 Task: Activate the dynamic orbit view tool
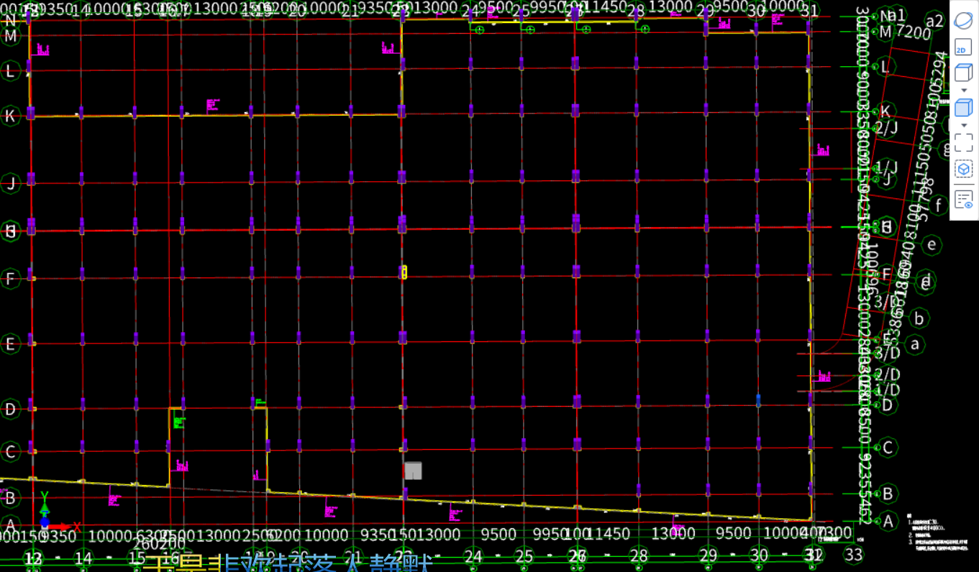pos(963,21)
